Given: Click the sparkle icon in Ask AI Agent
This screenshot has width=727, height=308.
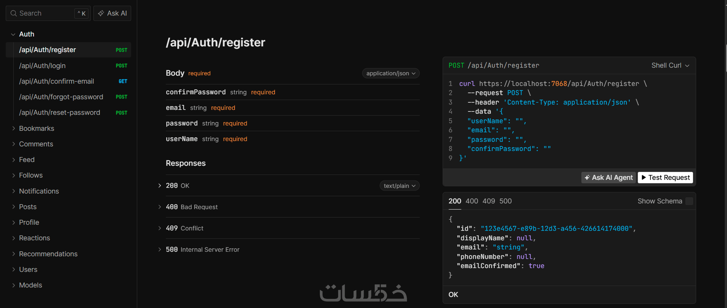Looking at the screenshot, I should 587,178.
